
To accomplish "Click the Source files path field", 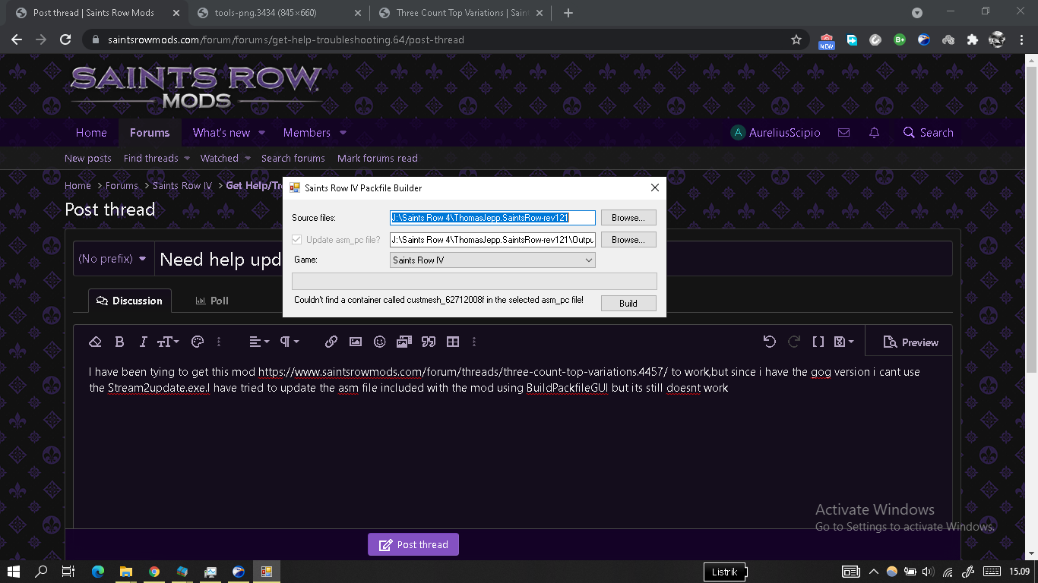I will point(492,218).
